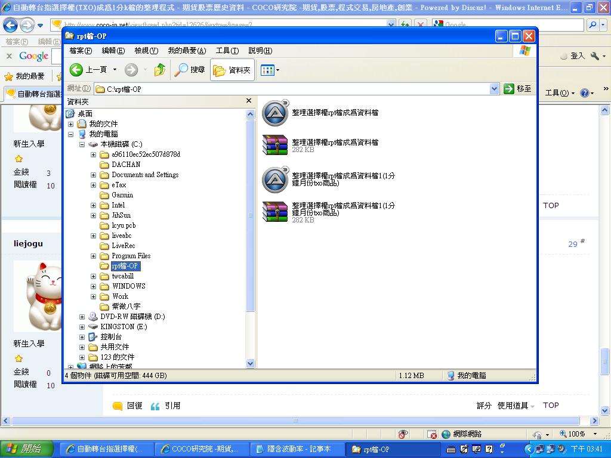
Task: Open the 搜尋 search tool
Action: [189, 70]
